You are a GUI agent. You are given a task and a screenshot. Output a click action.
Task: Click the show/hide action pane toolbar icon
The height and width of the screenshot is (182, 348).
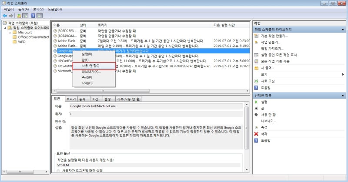40,16
